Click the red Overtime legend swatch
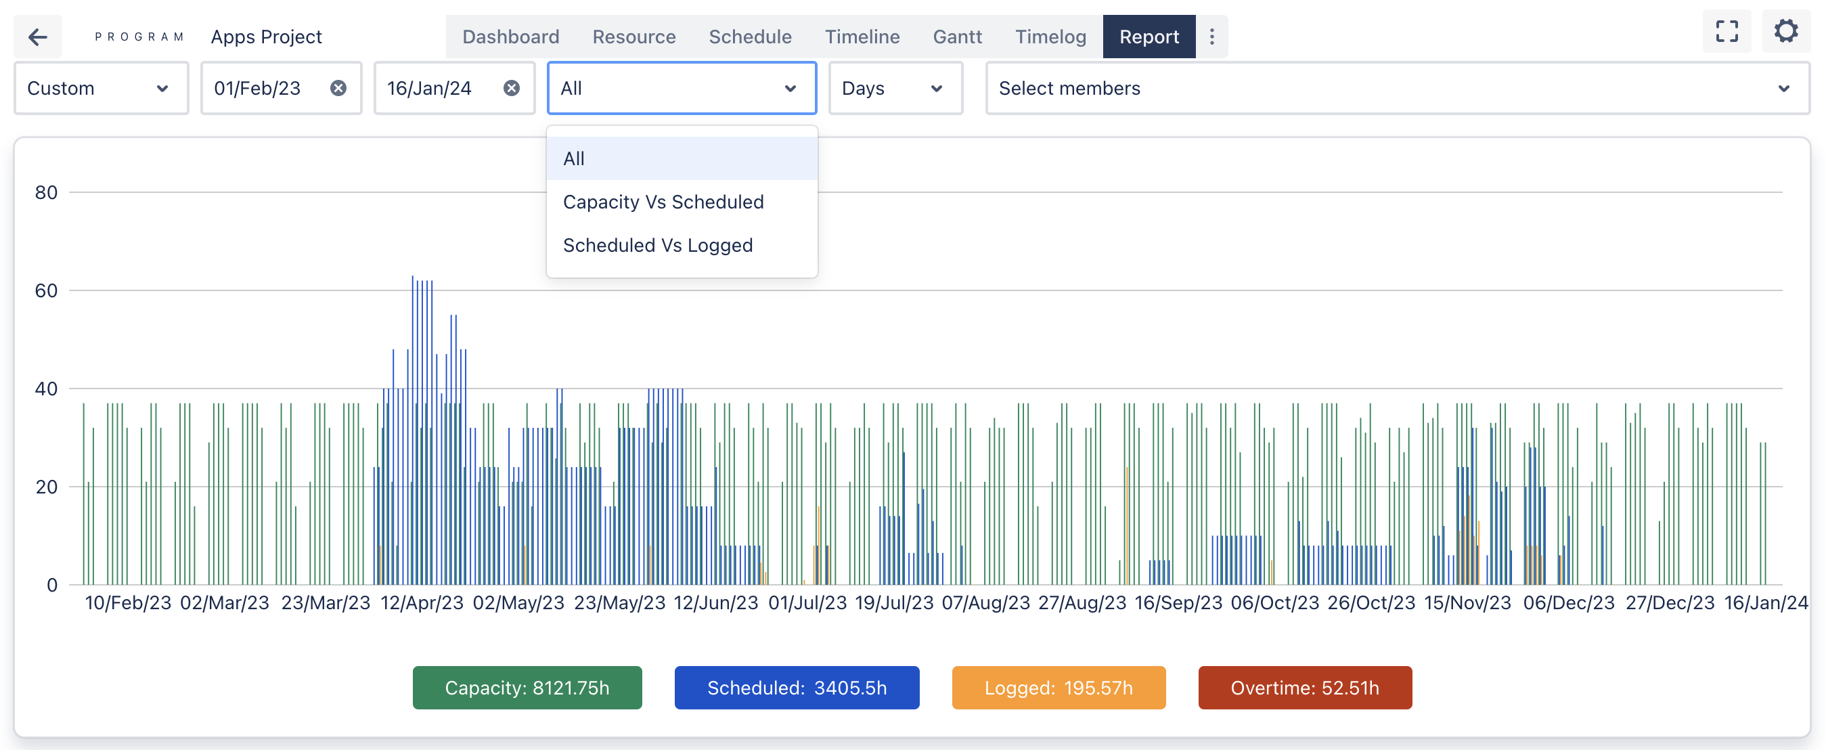Image resolution: width=1826 pixels, height=750 pixels. tap(1304, 687)
